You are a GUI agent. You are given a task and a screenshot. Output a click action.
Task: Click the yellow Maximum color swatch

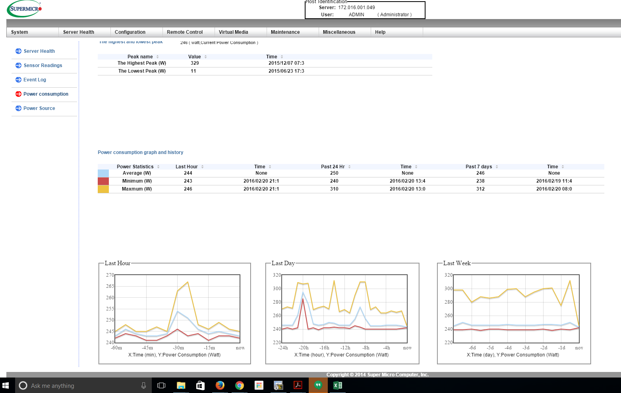[103, 189]
